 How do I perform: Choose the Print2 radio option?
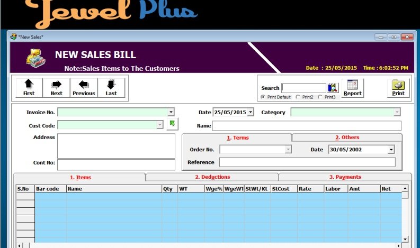(x=298, y=97)
